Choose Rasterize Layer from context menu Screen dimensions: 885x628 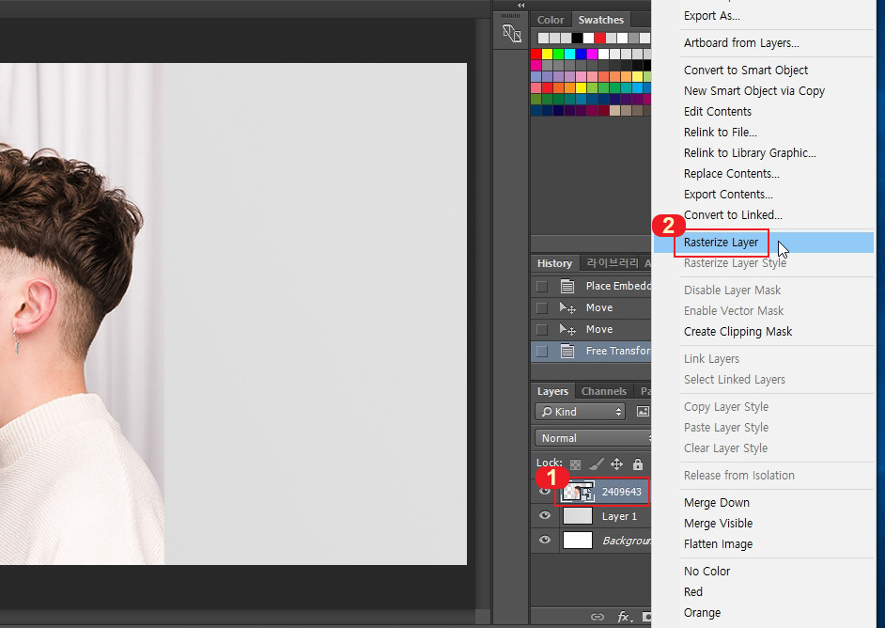point(763,243)
